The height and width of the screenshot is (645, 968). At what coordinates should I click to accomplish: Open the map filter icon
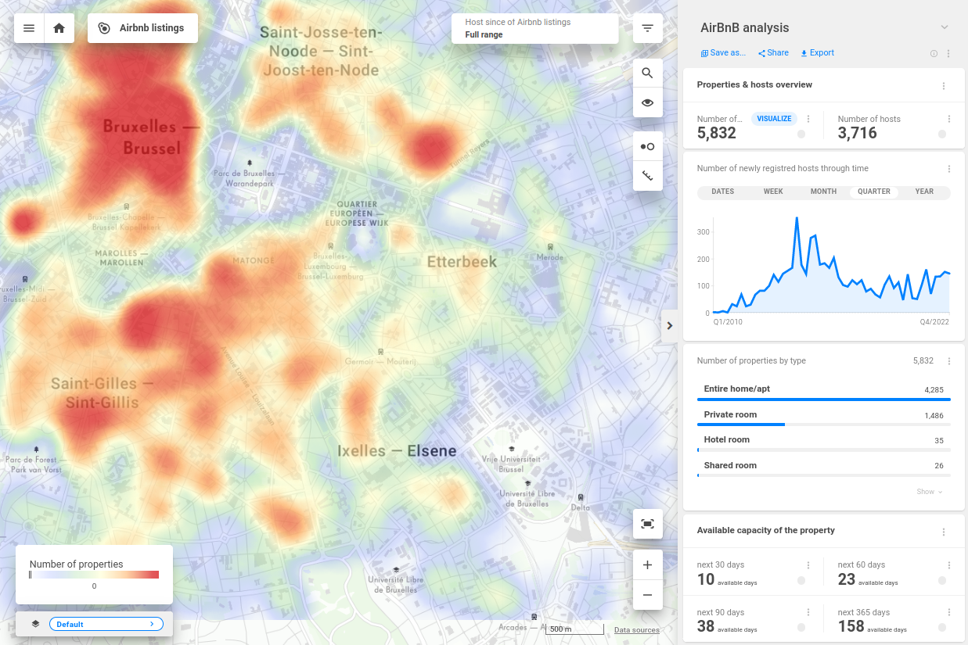(x=647, y=29)
